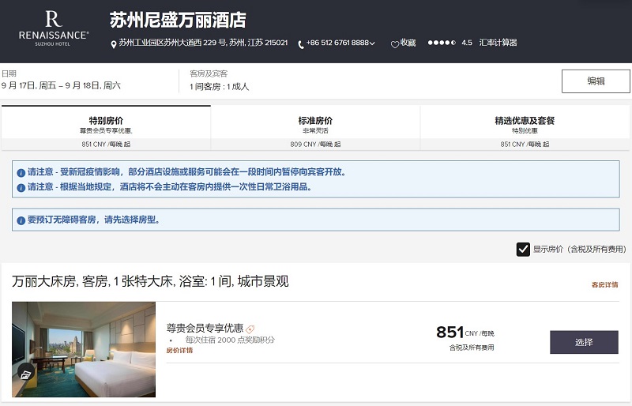Click the 选择 button for 851 CNY rate
The height and width of the screenshot is (406, 632).
(x=584, y=342)
